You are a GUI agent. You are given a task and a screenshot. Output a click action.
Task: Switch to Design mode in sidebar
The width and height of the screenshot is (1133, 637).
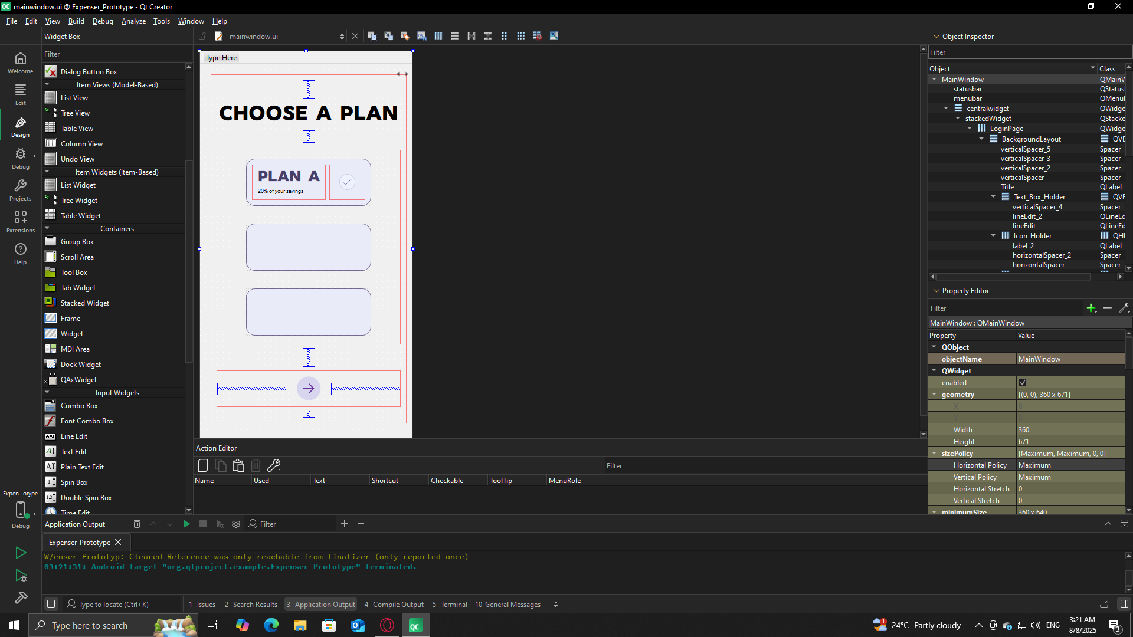click(x=20, y=127)
